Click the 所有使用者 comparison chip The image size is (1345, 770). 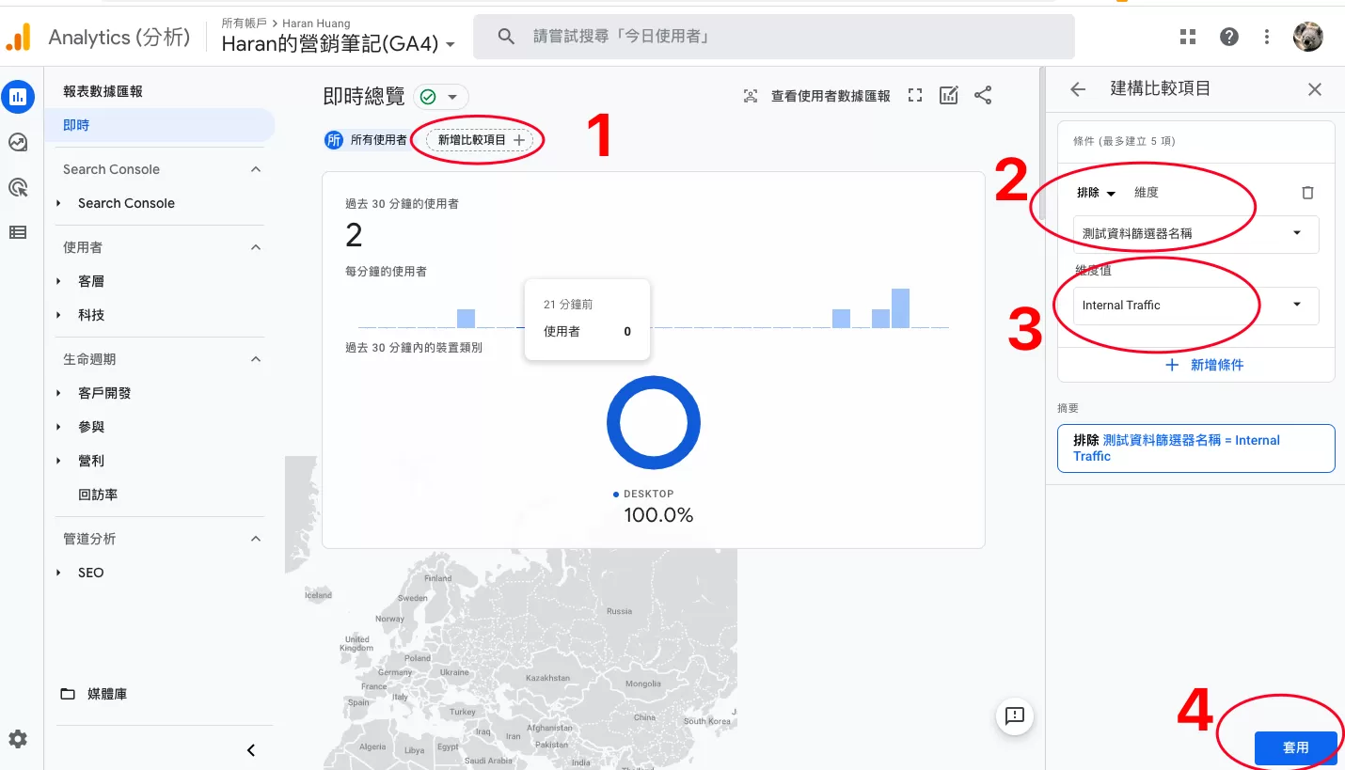click(x=367, y=140)
